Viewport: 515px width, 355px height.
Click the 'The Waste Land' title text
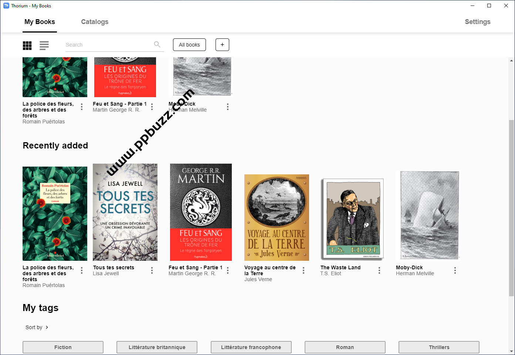click(340, 267)
